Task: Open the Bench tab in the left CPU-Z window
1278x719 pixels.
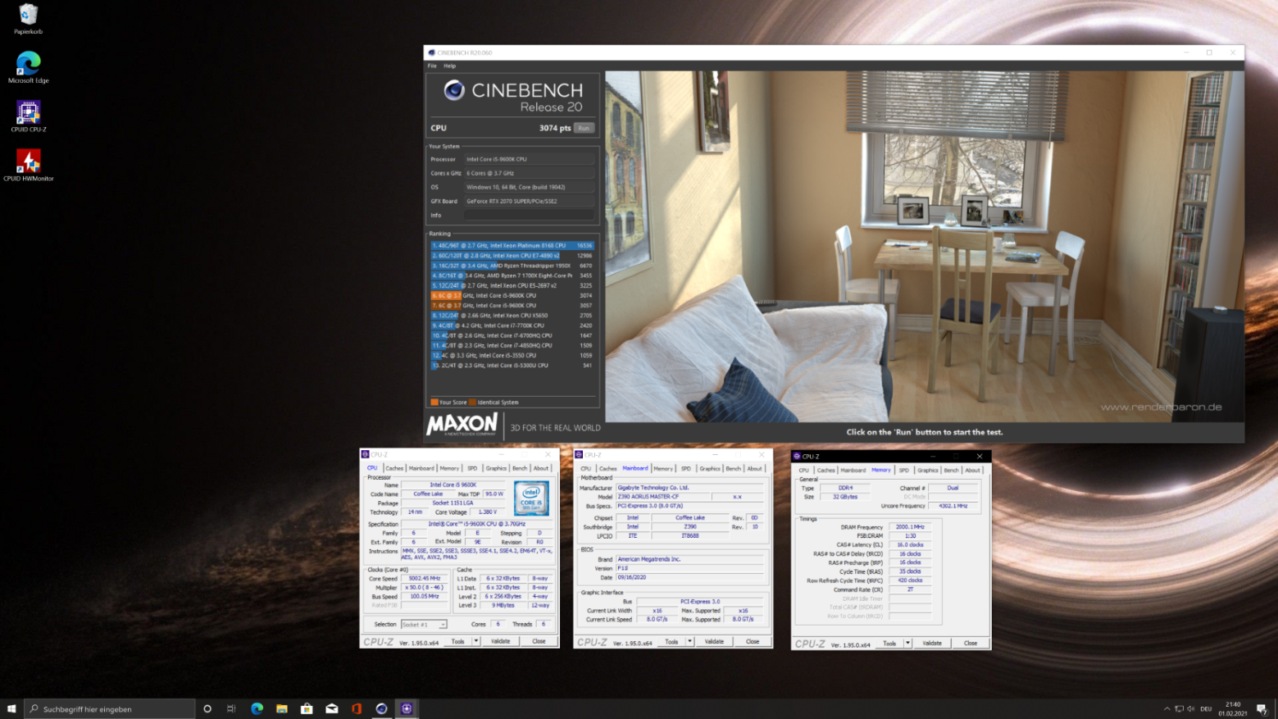Action: pos(520,468)
